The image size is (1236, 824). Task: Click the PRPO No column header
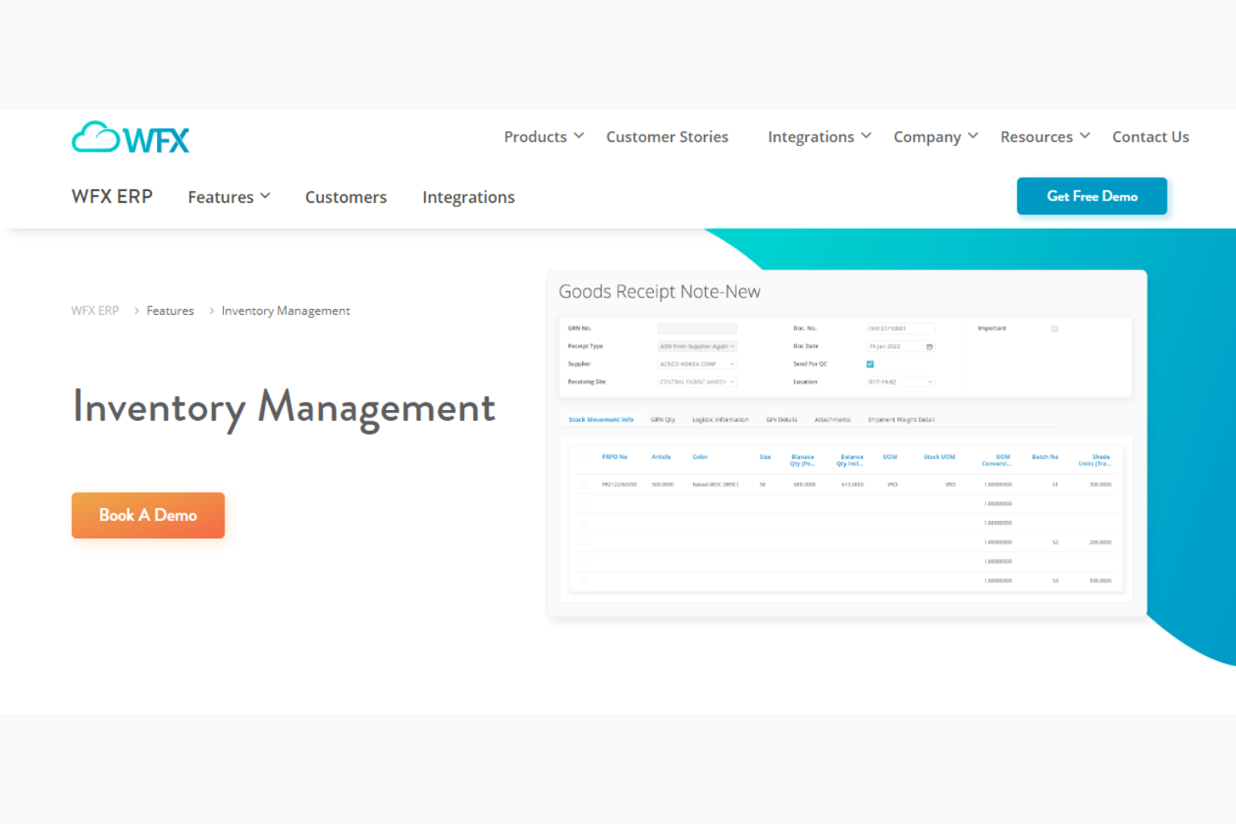click(615, 457)
